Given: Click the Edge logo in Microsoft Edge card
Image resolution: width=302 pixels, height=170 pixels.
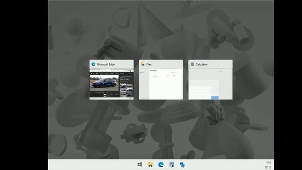Looking at the screenshot, I should point(93,64).
